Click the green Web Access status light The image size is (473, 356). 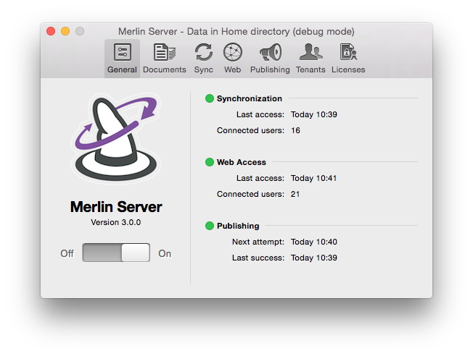(210, 162)
